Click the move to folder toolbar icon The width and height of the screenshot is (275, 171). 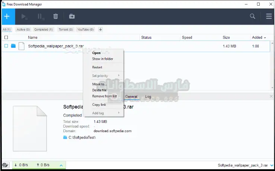pos(72,16)
